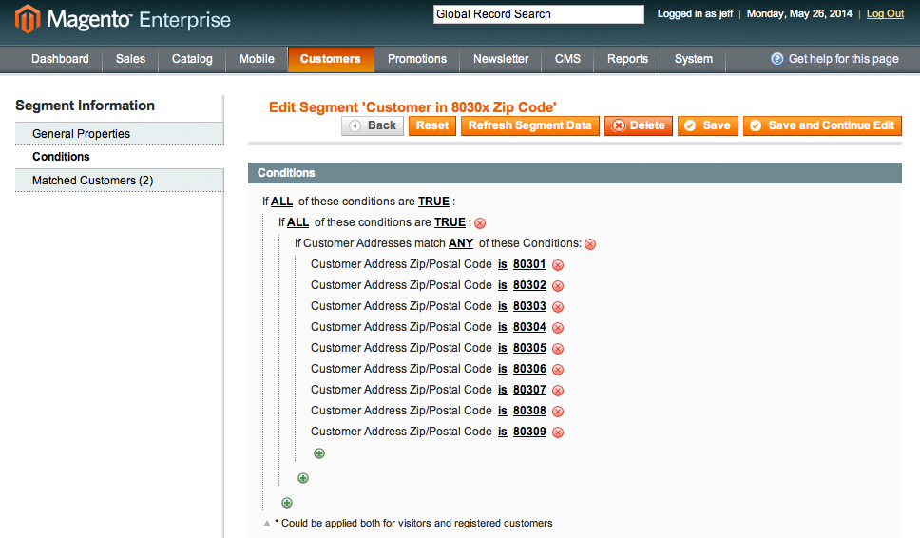Screen dimensions: 920x538
Task: Open the CMS menu
Action: click(567, 59)
